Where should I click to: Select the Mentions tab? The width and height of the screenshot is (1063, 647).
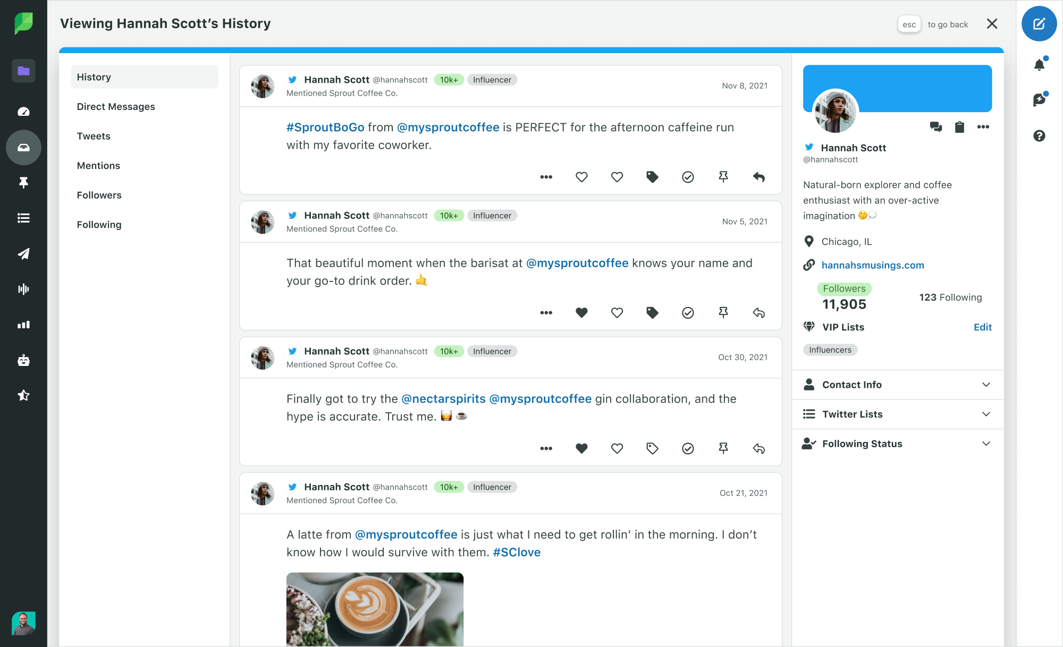(x=98, y=166)
